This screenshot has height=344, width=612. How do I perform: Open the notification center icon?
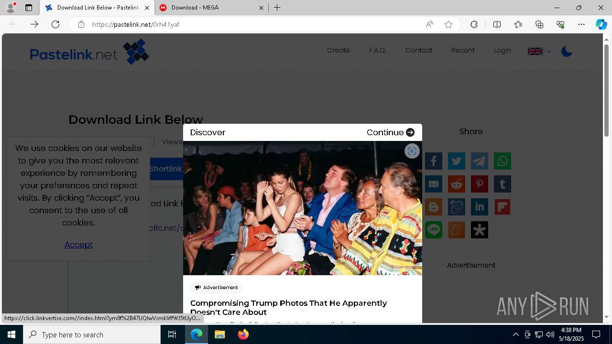point(597,334)
